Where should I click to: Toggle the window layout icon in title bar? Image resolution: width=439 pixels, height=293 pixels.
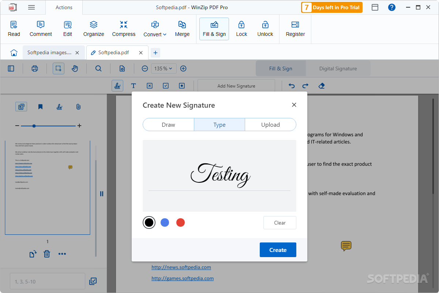tap(375, 7)
